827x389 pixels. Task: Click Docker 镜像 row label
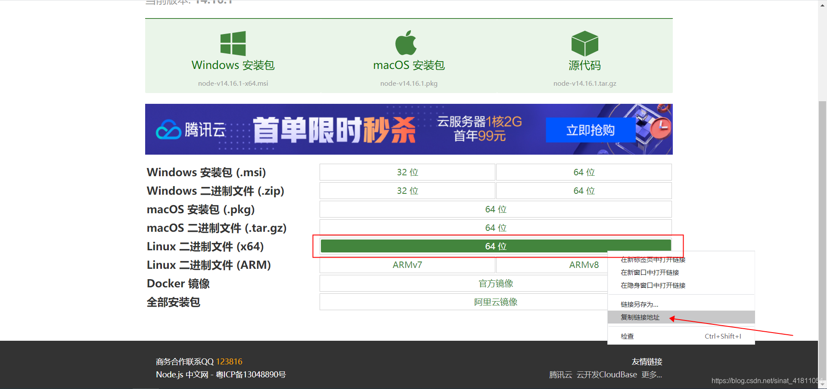point(178,283)
